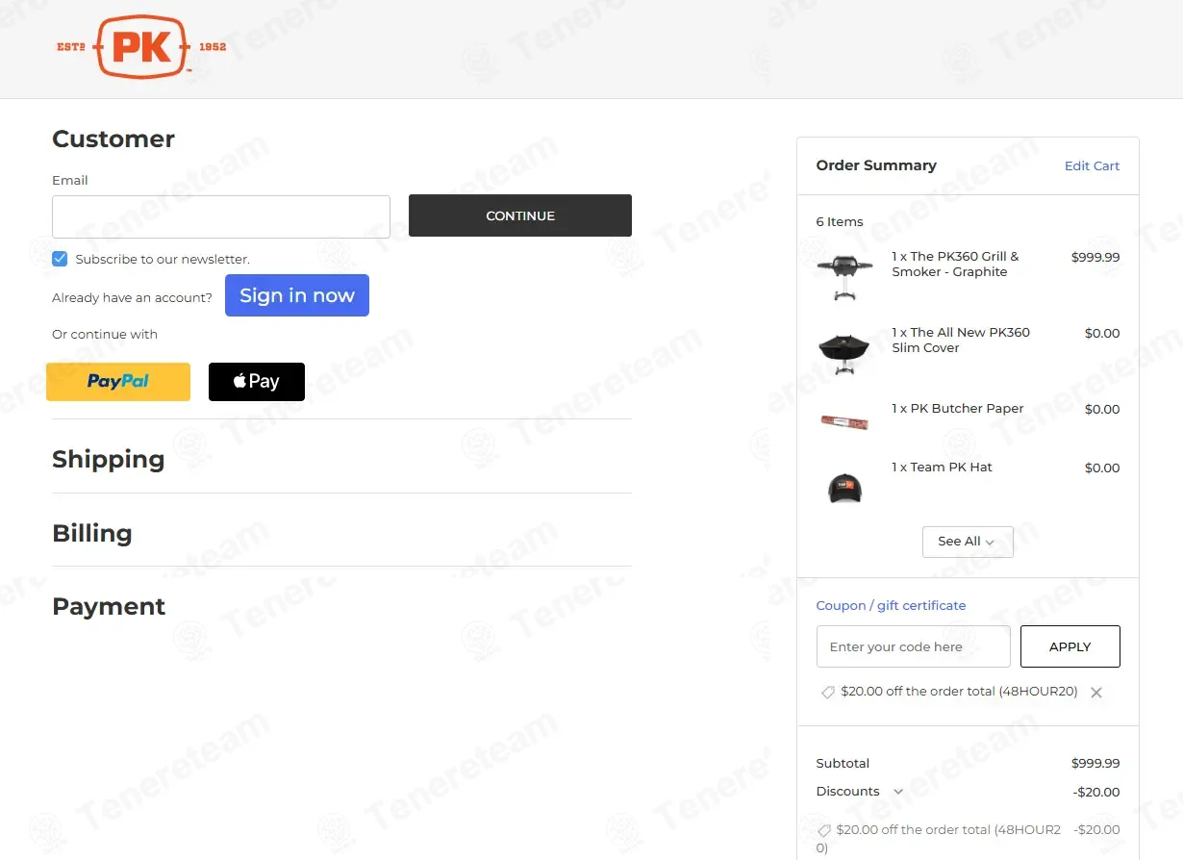Image resolution: width=1183 pixels, height=860 pixels.
Task: Click the 6 Items text
Action: [840, 222]
